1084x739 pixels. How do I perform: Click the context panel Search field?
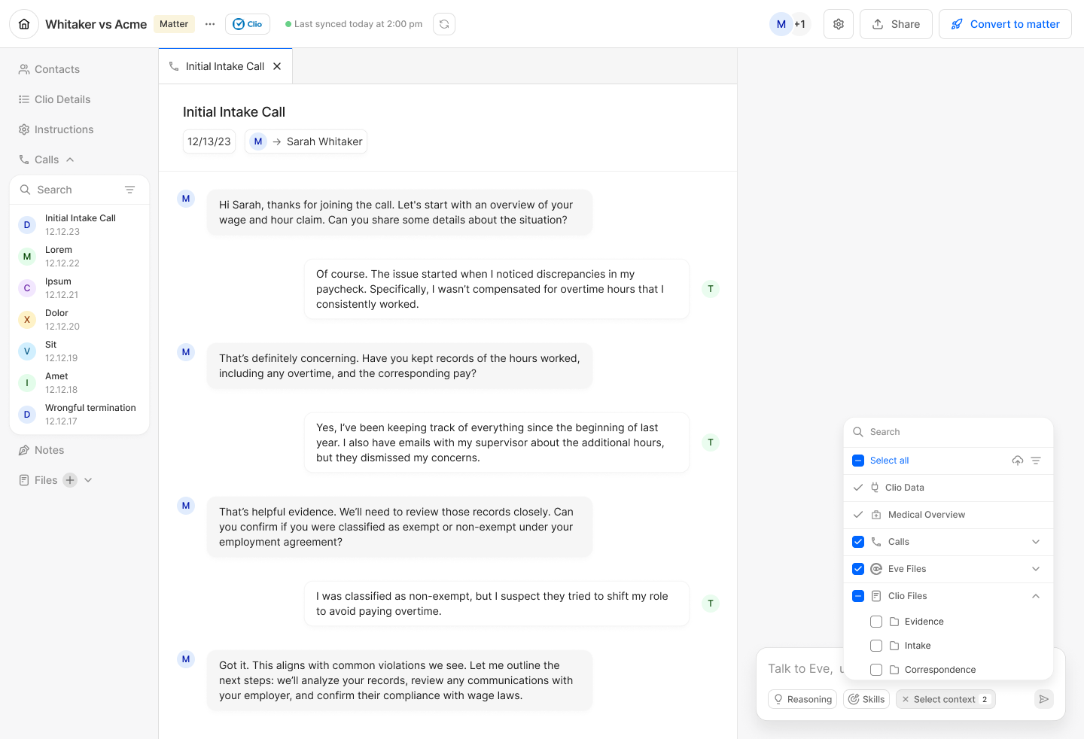[x=948, y=432]
